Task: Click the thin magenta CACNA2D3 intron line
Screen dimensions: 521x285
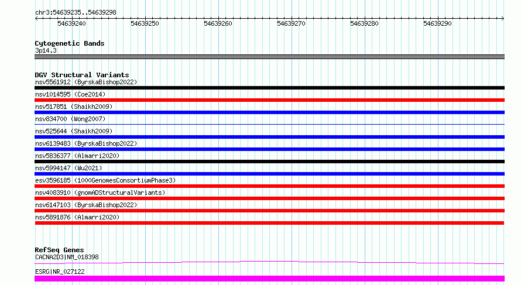Action: point(269,262)
